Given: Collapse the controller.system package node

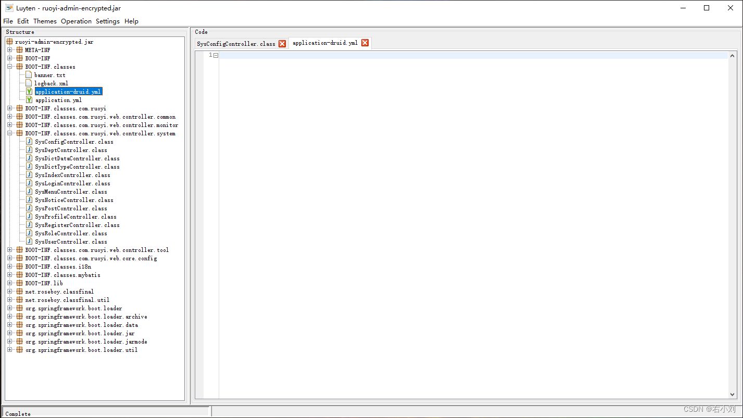Looking at the screenshot, I should (x=9, y=133).
